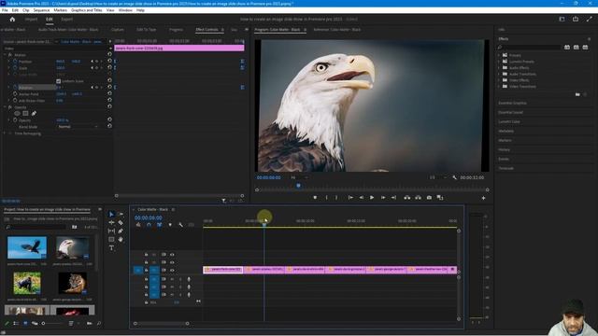
Task: Choose the Pen tool in the toolbar
Action: (x=121, y=231)
